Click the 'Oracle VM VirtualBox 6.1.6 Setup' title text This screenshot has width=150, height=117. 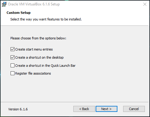point(34,4)
